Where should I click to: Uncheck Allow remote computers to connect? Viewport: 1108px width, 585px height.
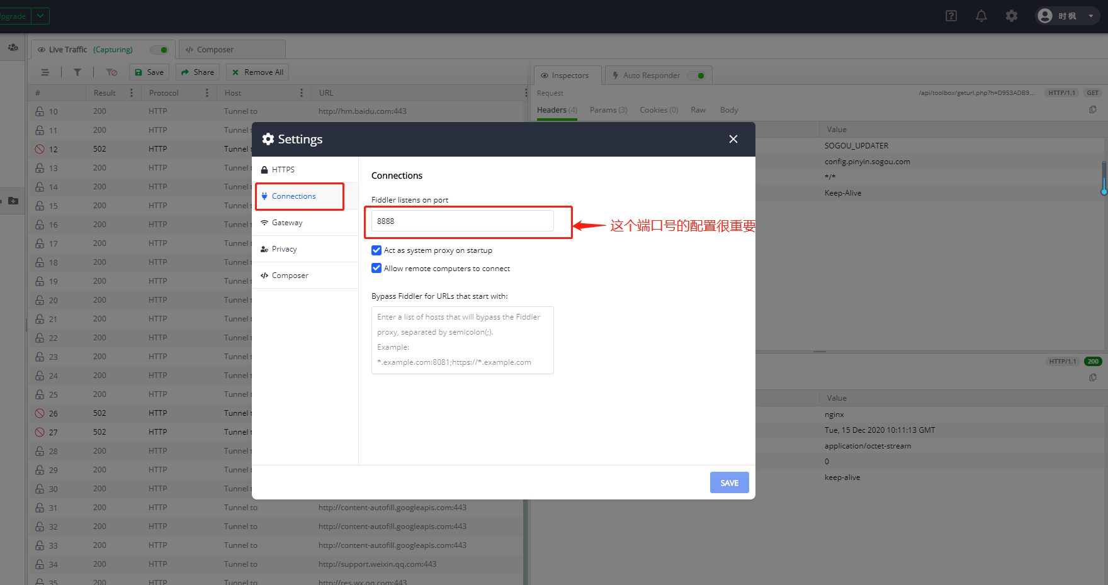point(376,268)
